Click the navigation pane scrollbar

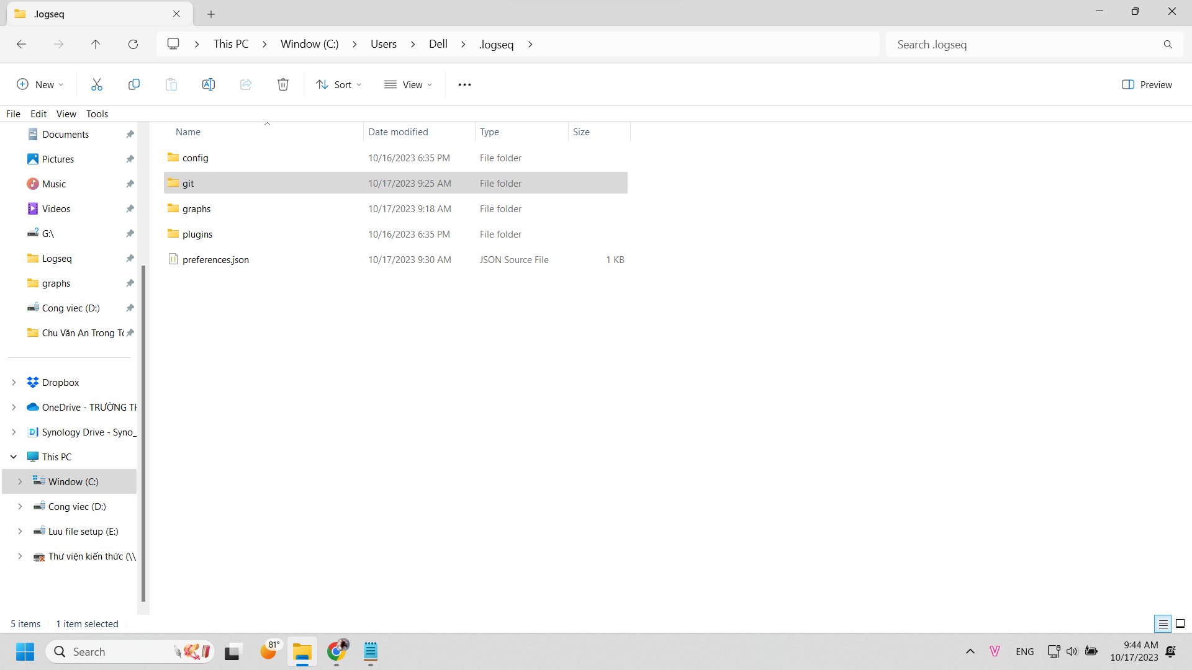(x=143, y=434)
